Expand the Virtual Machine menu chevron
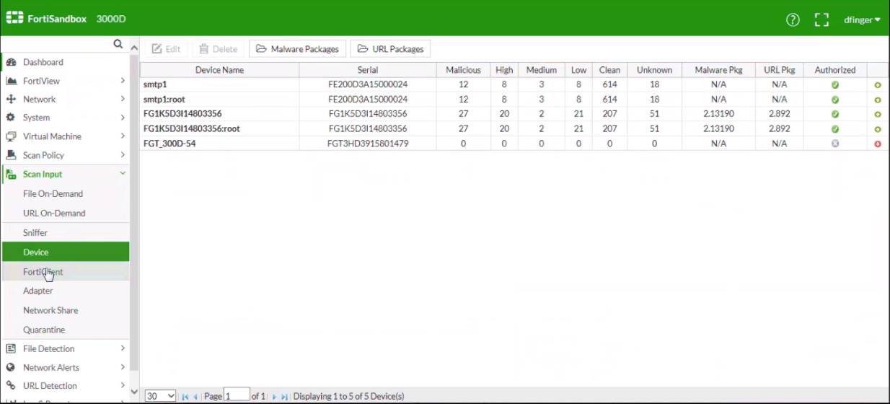 pyautogui.click(x=123, y=136)
